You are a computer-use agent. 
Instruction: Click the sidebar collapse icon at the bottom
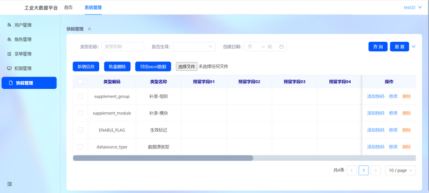pyautogui.click(x=10, y=184)
